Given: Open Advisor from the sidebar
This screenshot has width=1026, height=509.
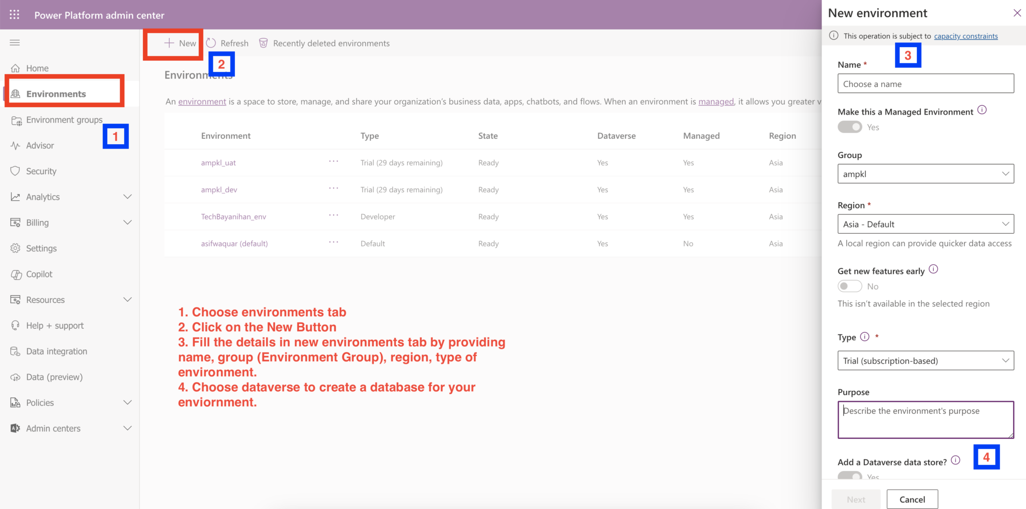Looking at the screenshot, I should 40,145.
